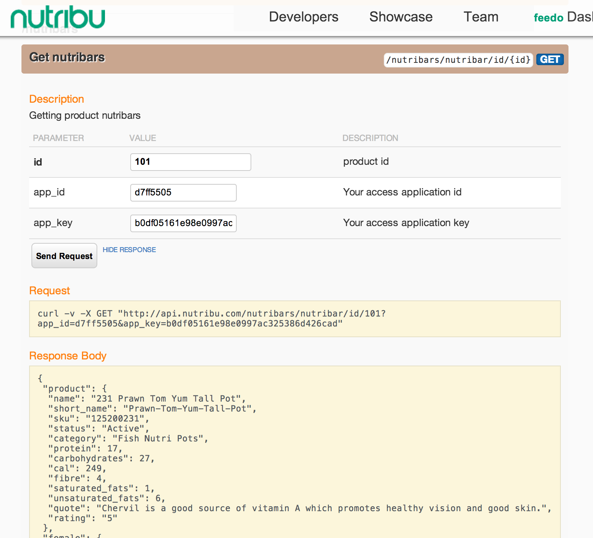This screenshot has height=538, width=593.
Task: Click the text 'Getting product nutribars'
Action: tap(85, 115)
